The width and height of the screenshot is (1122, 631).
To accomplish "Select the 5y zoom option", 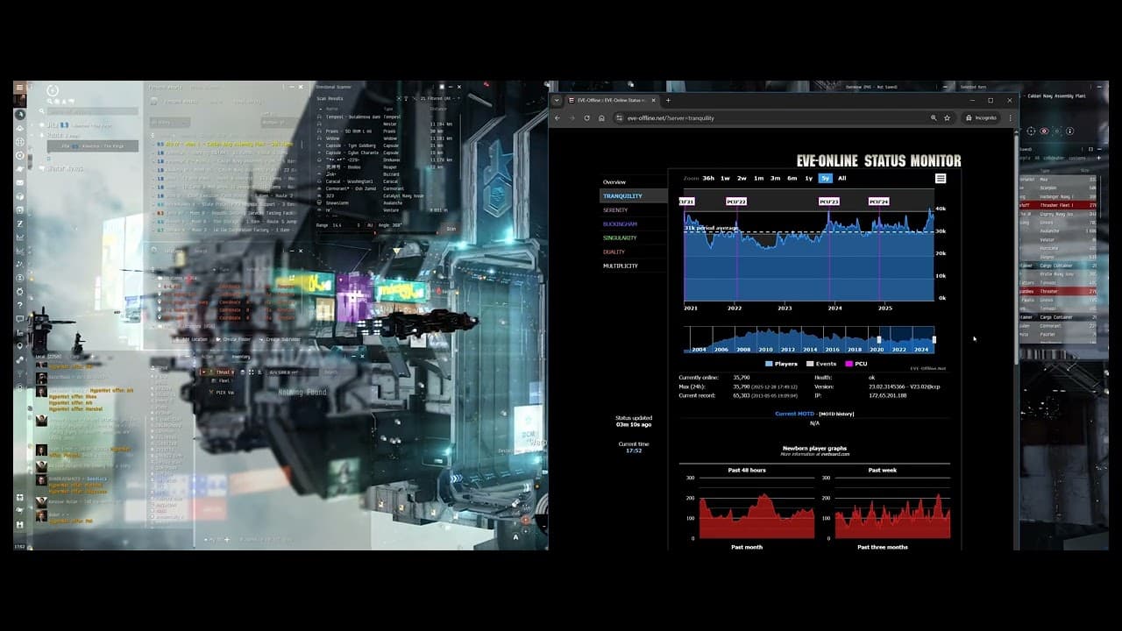I will 825,178.
